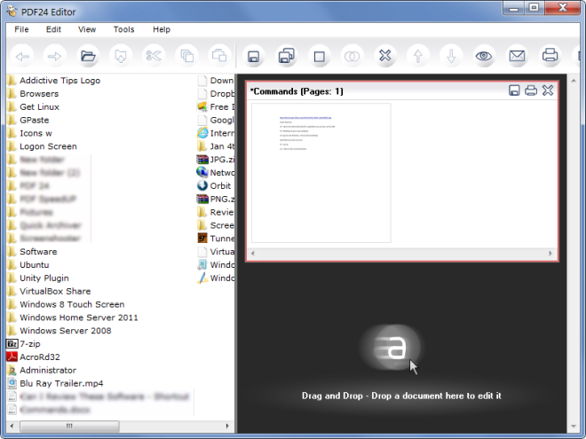Select the Windows 8 Touch Screen folder

[x=67, y=304]
